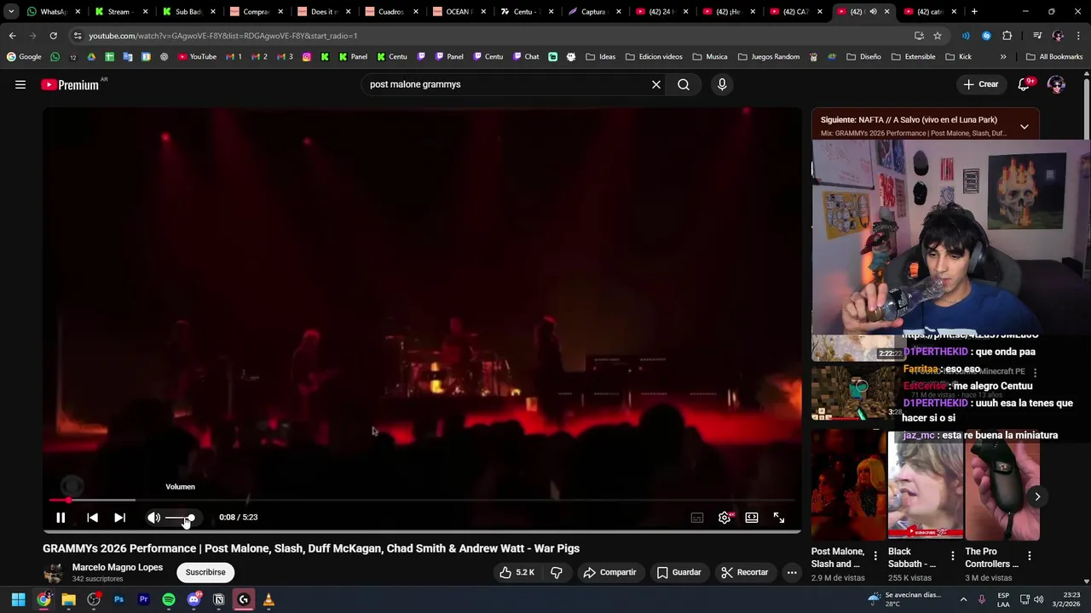Screen dimensions: 1091x613
Task: Open the Juegos Random bookmarks folder
Action: coord(769,57)
